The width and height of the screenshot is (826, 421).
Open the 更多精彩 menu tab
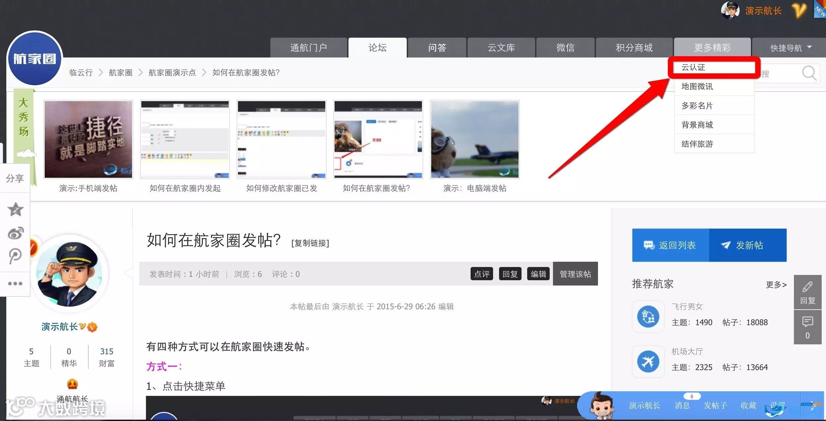click(x=712, y=48)
